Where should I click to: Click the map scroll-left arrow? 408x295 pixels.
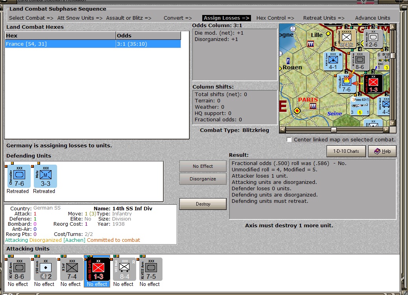pos(282,130)
